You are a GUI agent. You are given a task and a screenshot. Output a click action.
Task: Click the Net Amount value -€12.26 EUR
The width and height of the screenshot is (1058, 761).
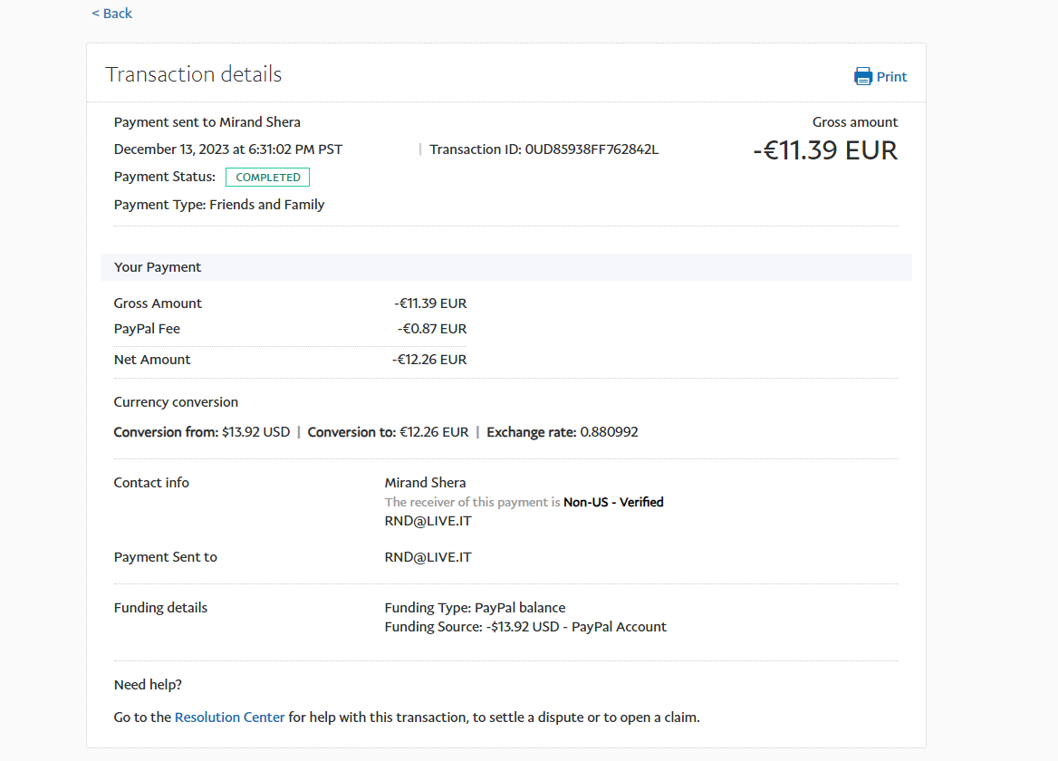coord(429,360)
